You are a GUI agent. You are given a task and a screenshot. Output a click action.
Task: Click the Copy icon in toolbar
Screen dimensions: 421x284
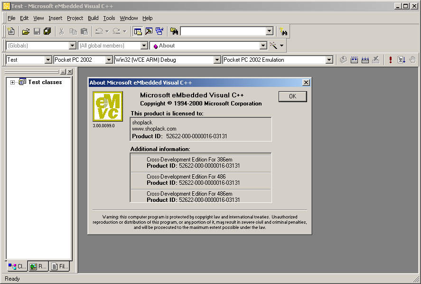tap(73, 31)
